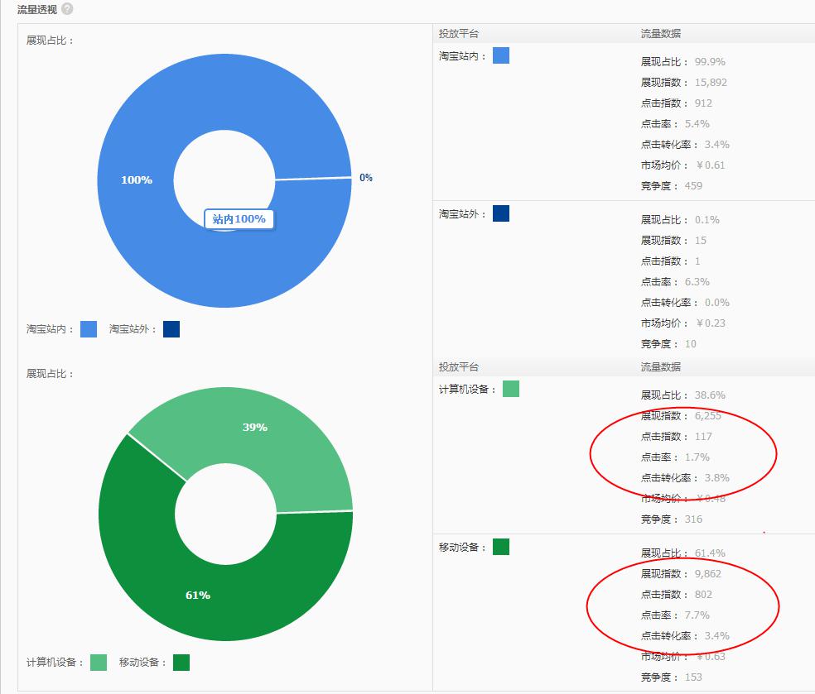This screenshot has height=694, width=815.
Task: Click the light green 计算机设备 legend square below the green donut
Action: point(99,663)
